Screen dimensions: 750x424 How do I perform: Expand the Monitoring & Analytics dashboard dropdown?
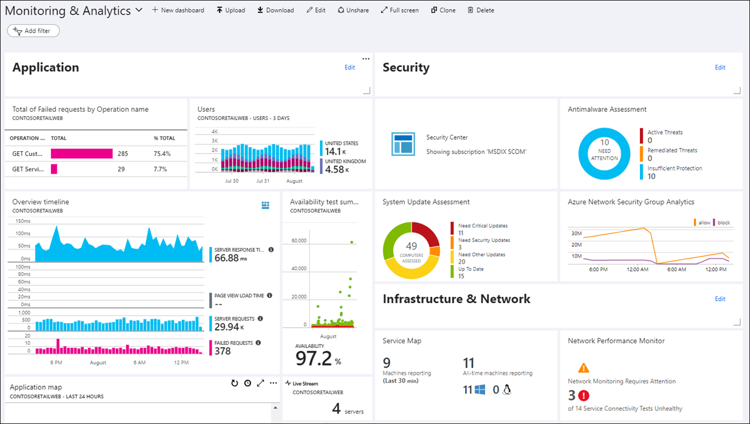pos(139,10)
